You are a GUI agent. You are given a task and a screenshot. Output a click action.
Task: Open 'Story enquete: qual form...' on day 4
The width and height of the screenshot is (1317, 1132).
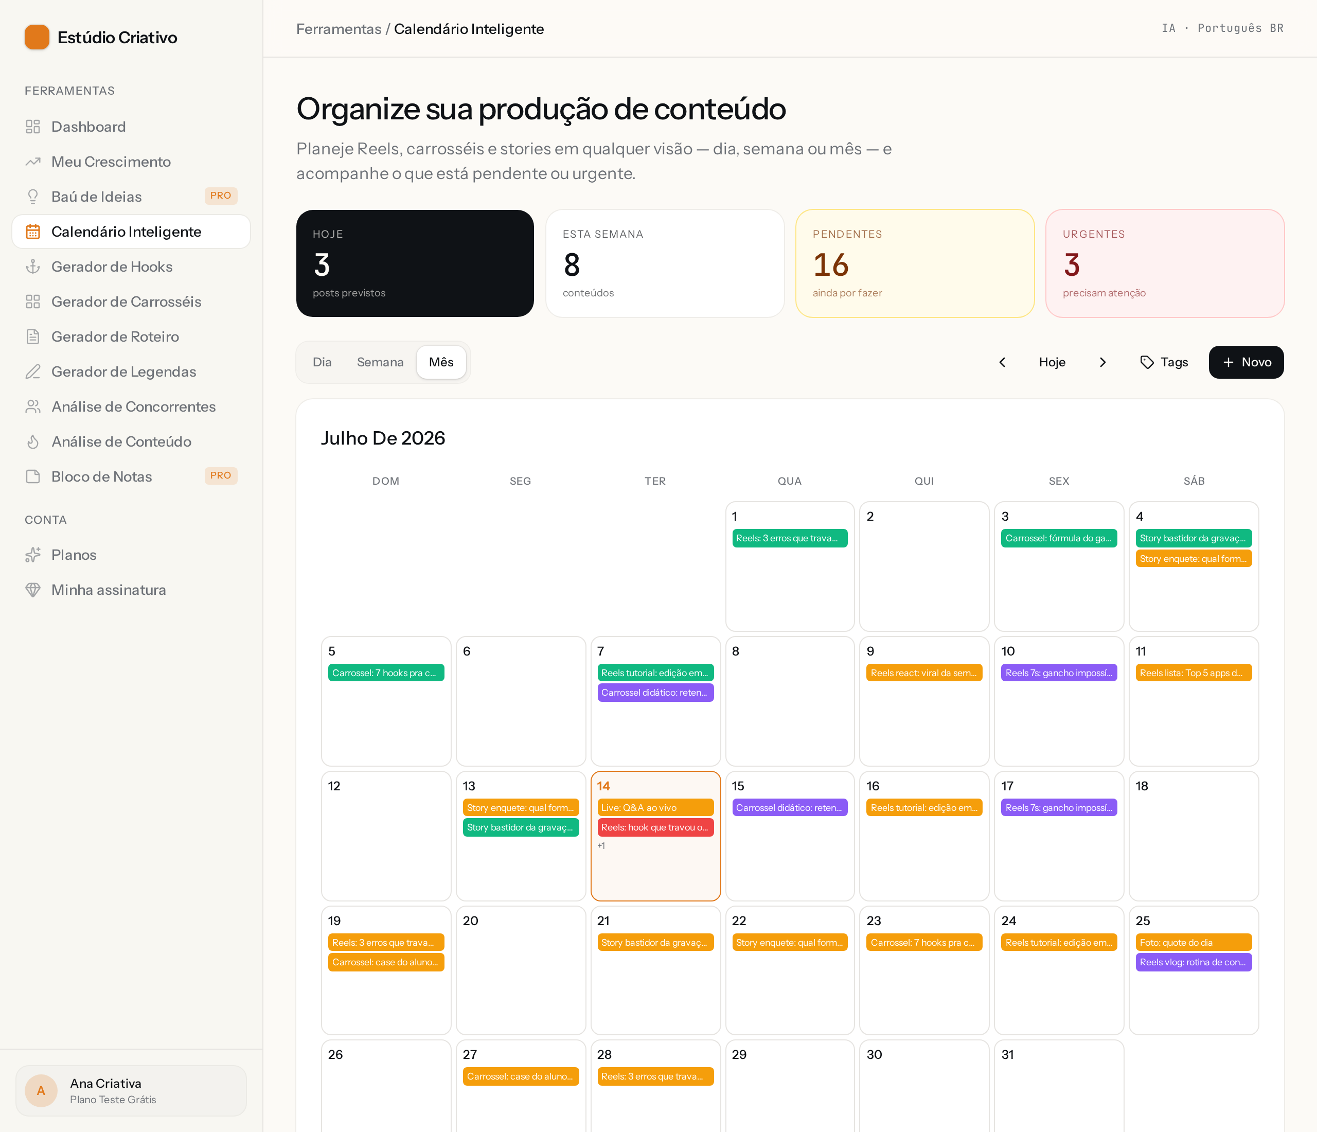tap(1194, 559)
